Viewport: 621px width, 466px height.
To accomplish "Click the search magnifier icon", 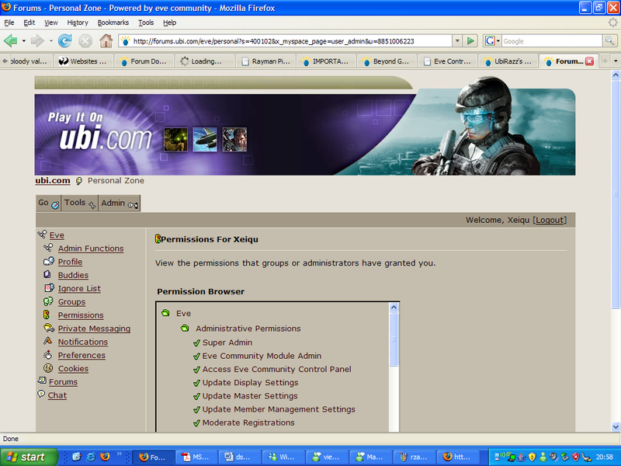I will [x=609, y=40].
